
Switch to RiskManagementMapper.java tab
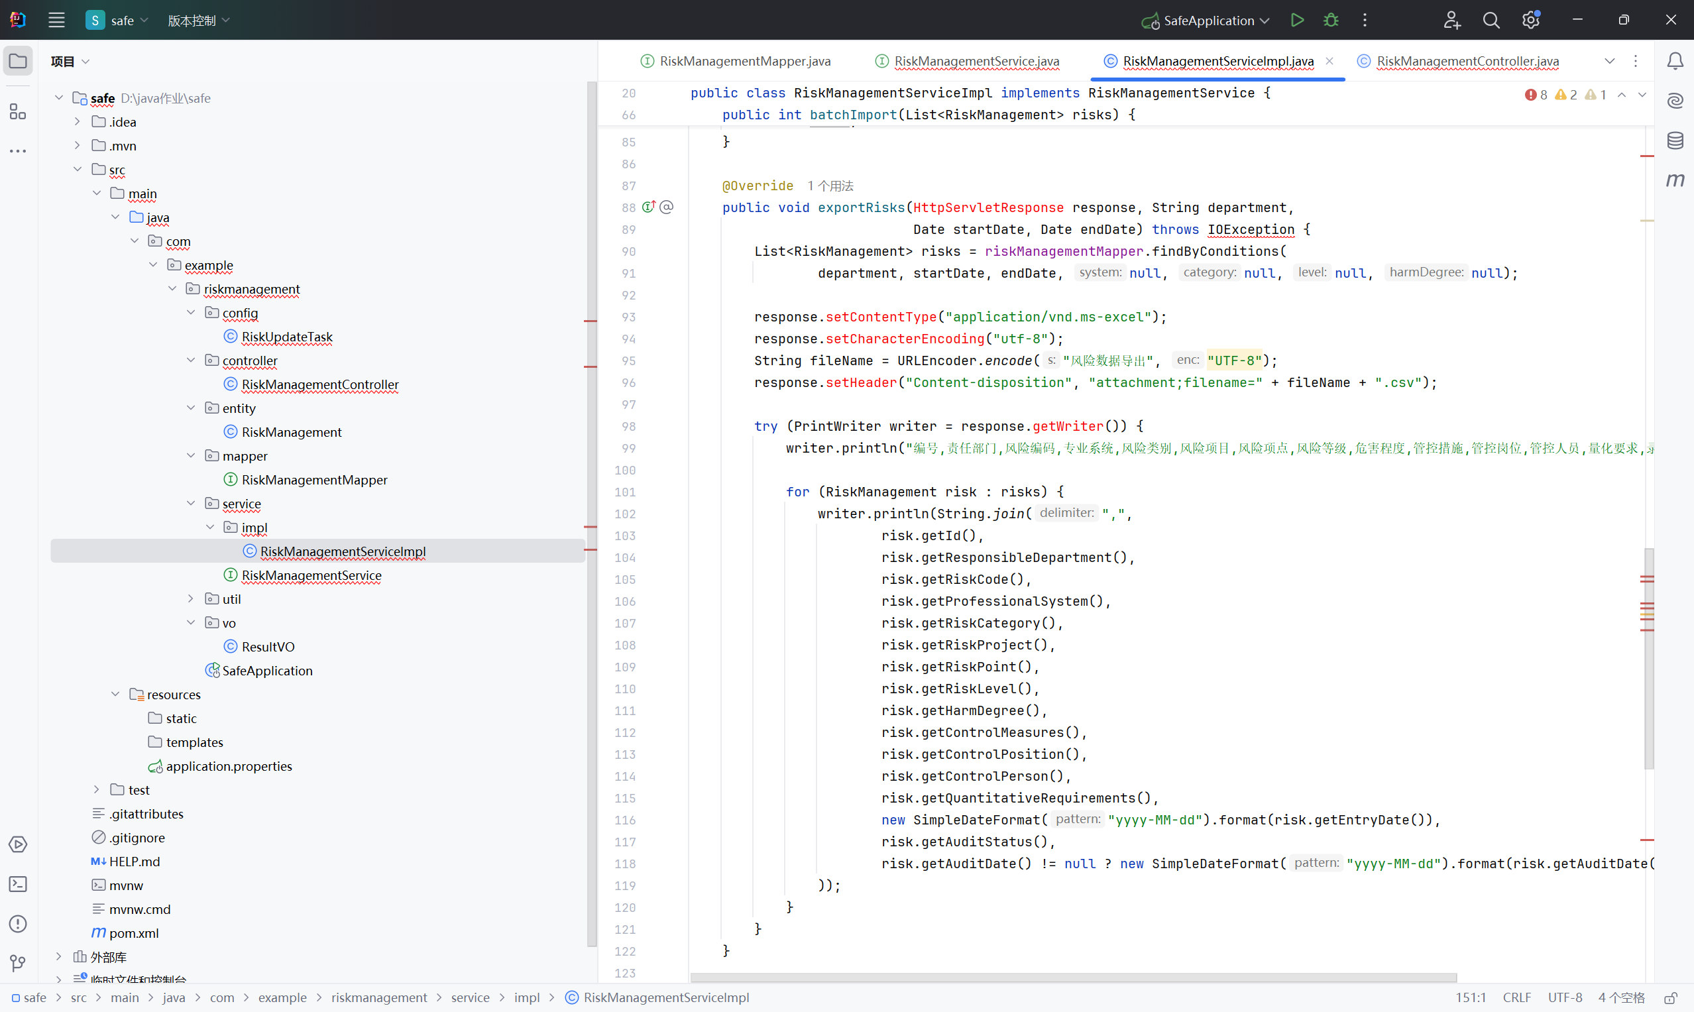[744, 62]
